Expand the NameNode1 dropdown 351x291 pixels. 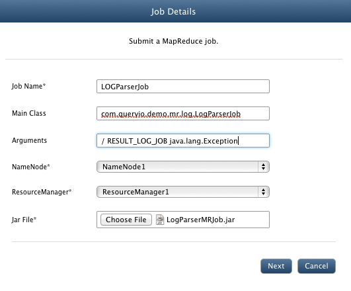(x=183, y=167)
